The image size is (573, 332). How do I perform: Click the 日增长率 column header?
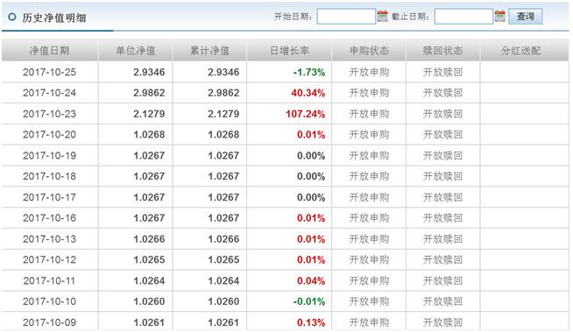[289, 51]
